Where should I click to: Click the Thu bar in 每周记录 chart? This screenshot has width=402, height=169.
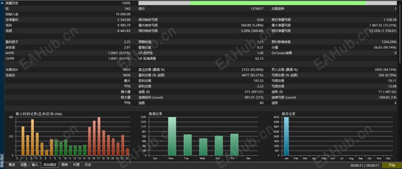(219, 146)
